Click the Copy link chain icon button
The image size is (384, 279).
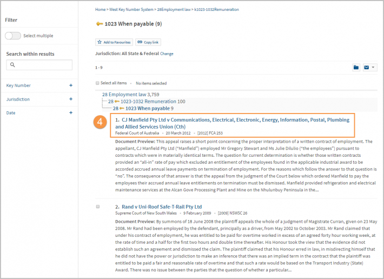(148, 42)
